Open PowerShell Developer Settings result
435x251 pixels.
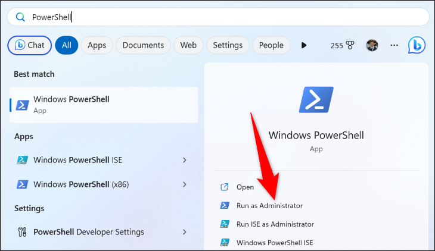(104, 232)
